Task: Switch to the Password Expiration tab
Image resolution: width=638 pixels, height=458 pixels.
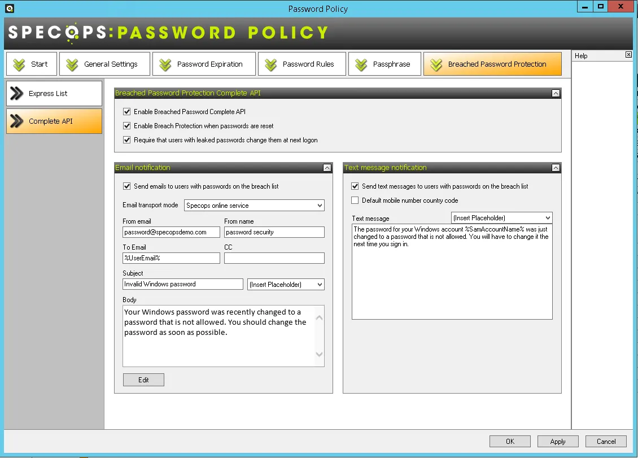Action: coord(204,64)
